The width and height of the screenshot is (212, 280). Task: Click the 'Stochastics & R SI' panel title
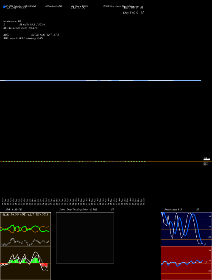pos(181,210)
